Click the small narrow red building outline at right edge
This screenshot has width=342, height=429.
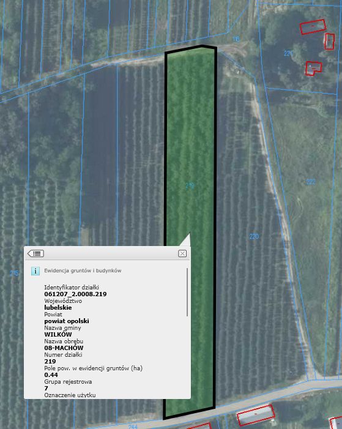pyautogui.click(x=329, y=42)
